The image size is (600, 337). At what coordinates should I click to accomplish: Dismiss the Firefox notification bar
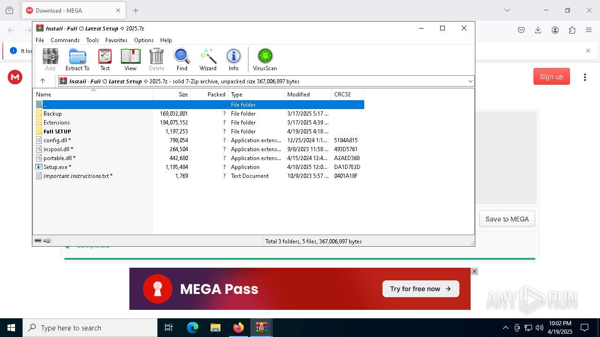[588, 51]
